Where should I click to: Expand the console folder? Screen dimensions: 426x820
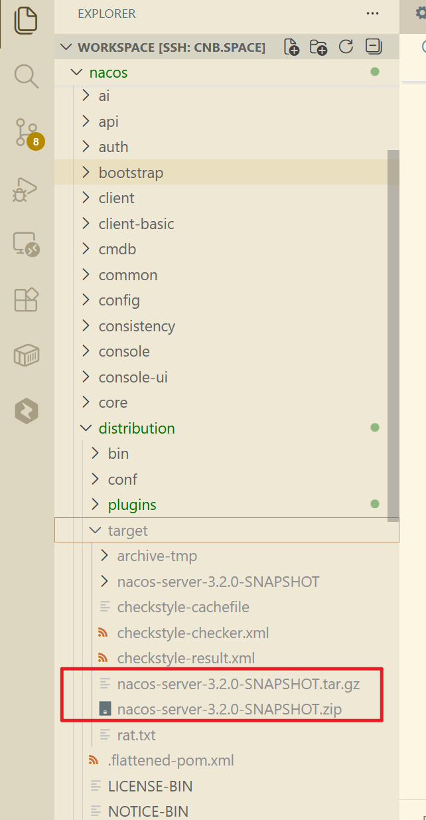(226, 351)
